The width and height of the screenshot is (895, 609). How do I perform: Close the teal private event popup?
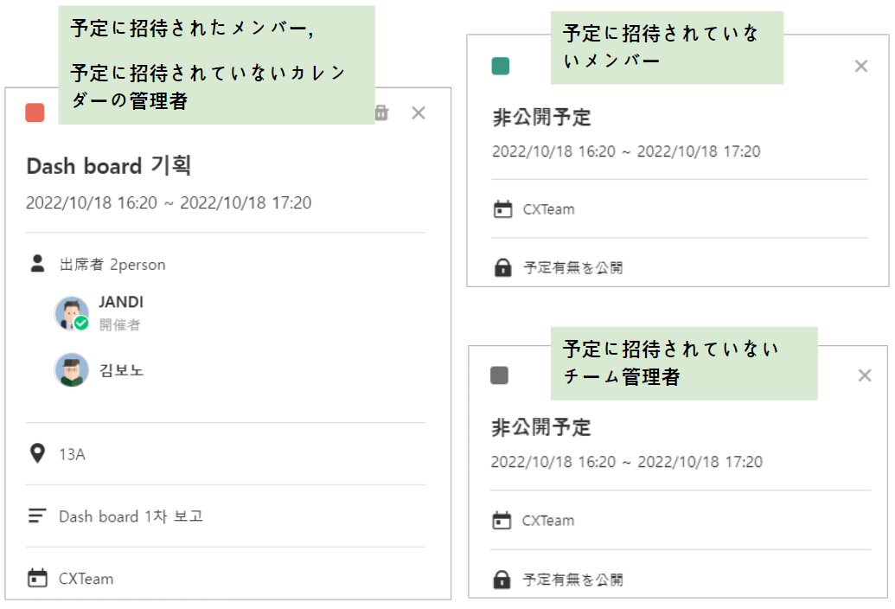tap(860, 66)
